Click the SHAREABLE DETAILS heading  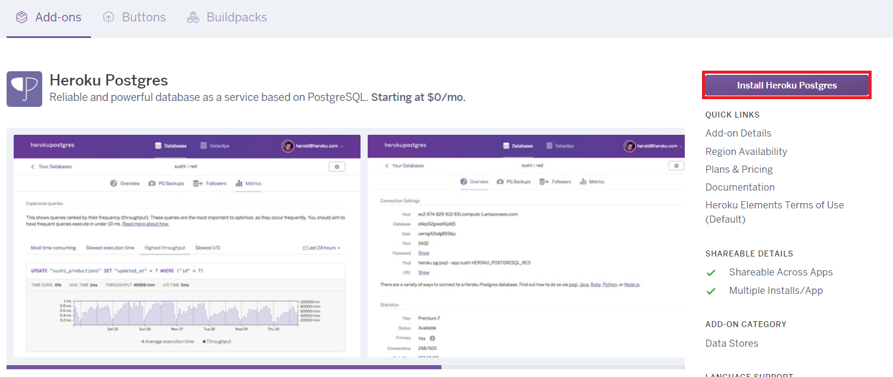[x=749, y=254]
